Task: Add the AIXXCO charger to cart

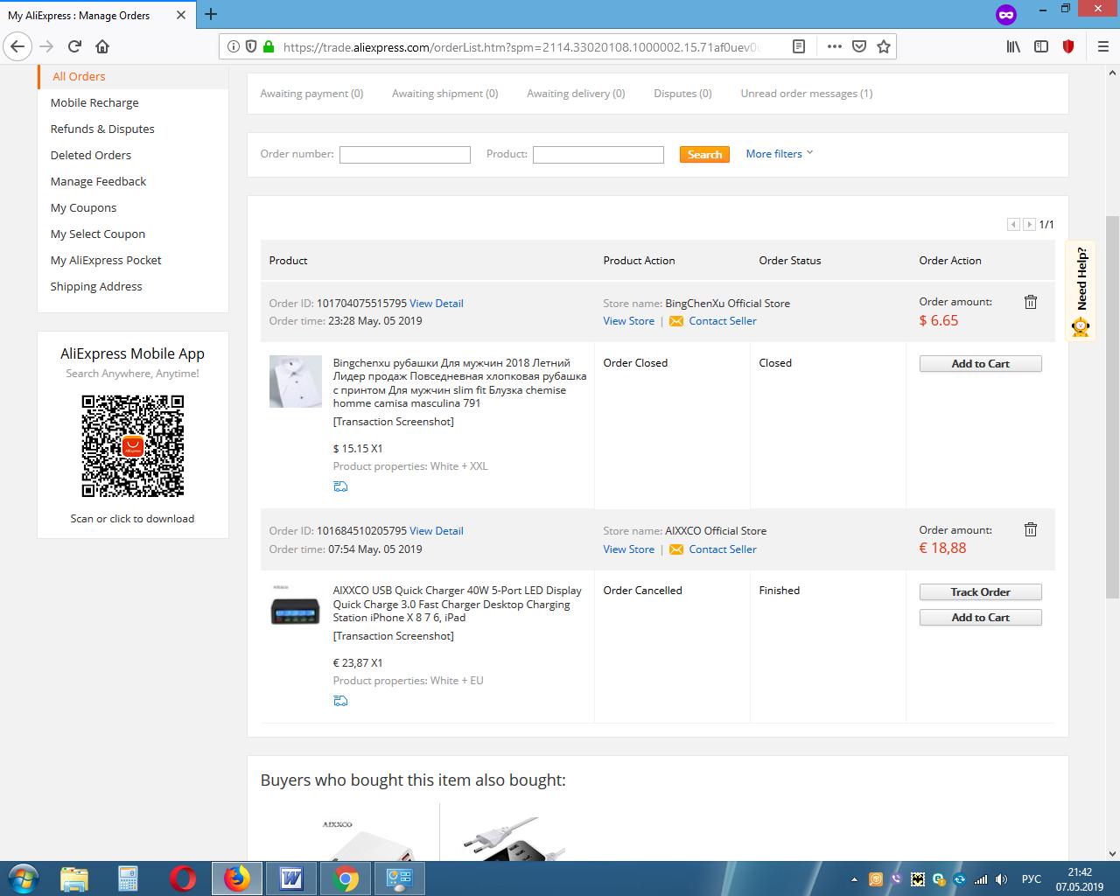Action: 980,618
